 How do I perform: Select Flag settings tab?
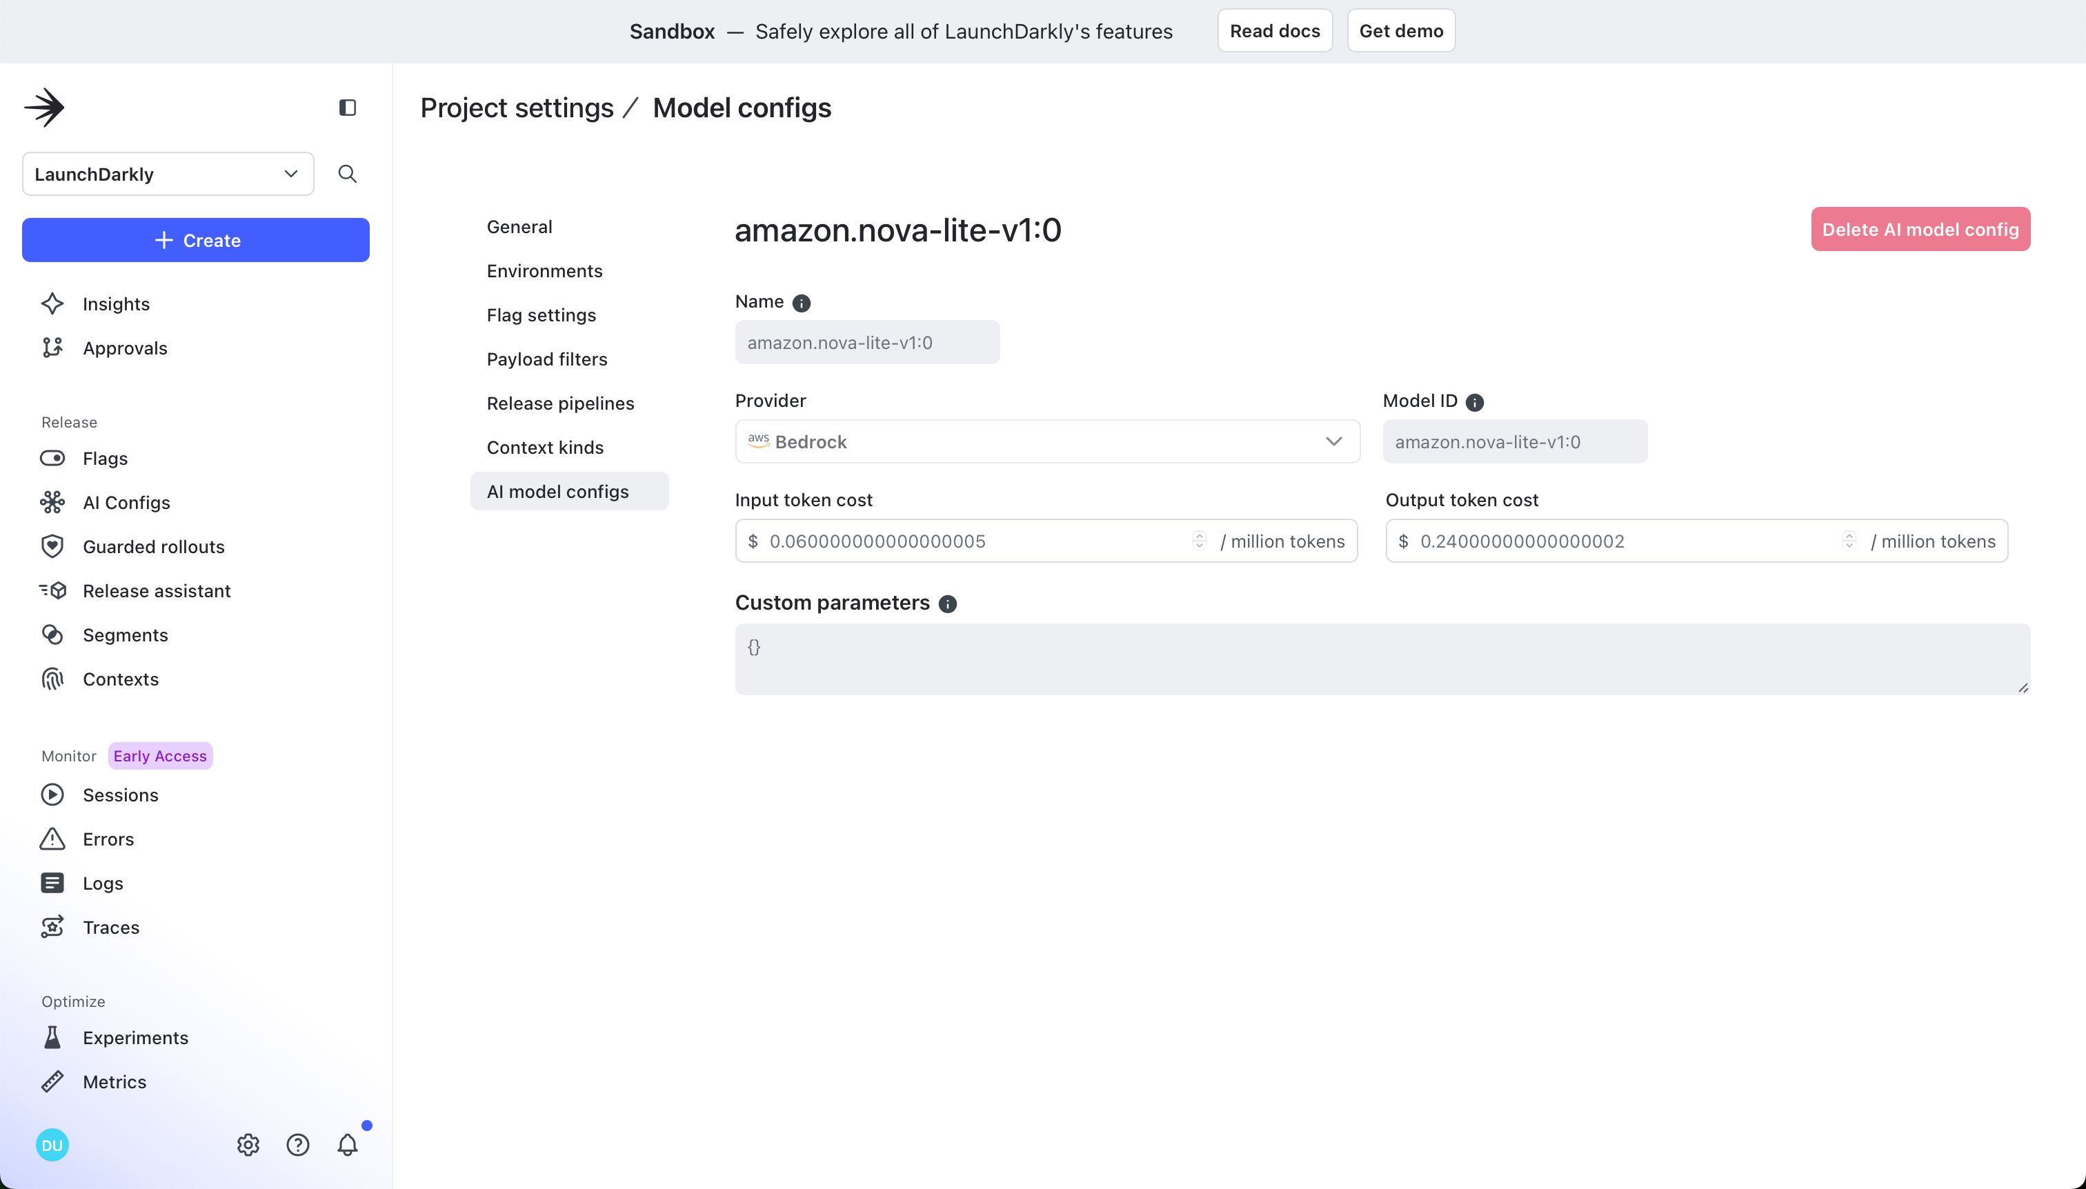[x=542, y=314]
